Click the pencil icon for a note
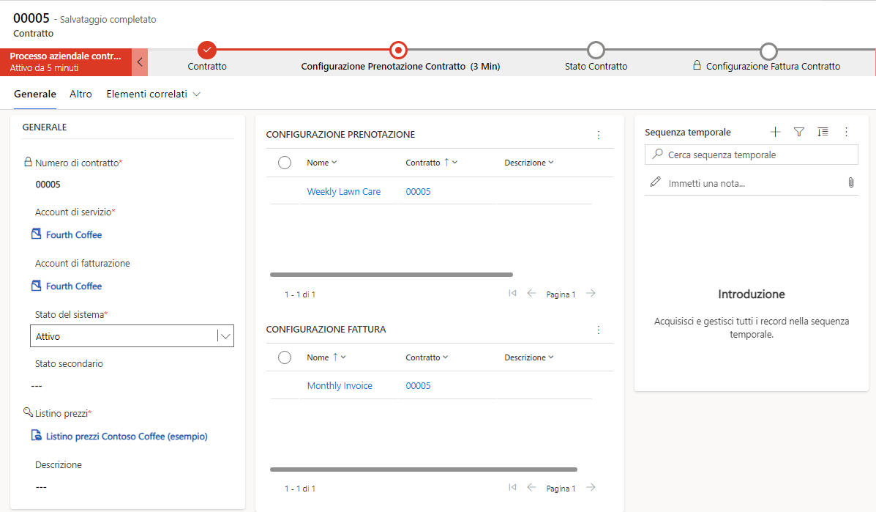876x512 pixels. [655, 182]
